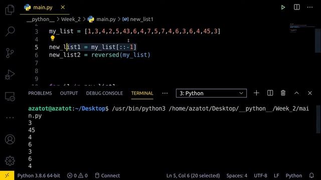321x180 pixels.
Task: Click Week_2 breadcrumb folder
Action: [x=71, y=19]
